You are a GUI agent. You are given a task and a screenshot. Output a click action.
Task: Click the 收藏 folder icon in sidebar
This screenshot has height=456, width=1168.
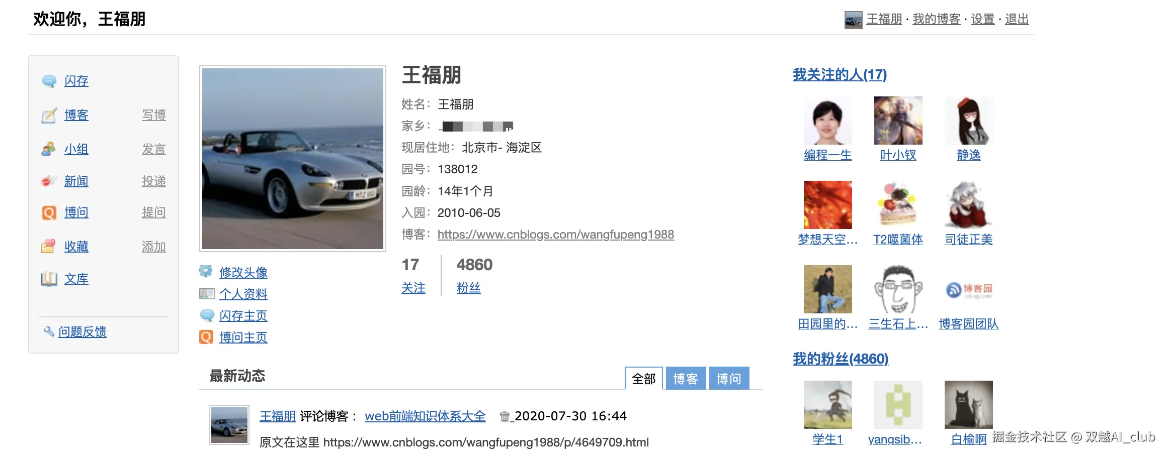click(x=49, y=247)
